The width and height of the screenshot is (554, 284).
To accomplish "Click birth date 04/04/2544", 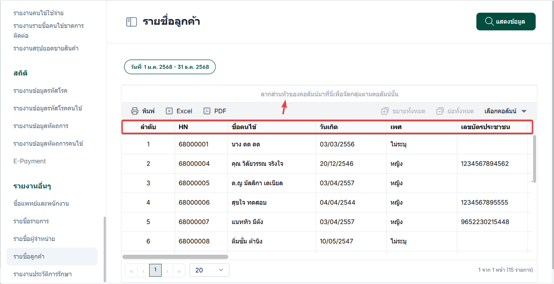I will pos(338,203).
